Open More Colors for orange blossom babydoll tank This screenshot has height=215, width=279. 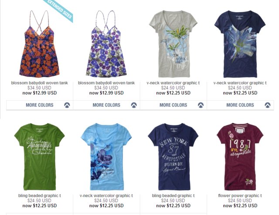pos(40,105)
